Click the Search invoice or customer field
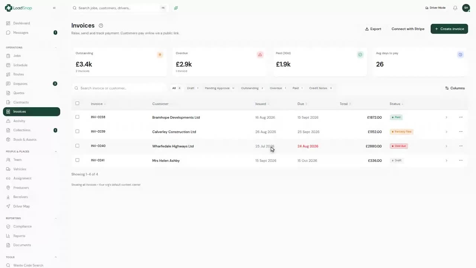Viewport: 476px width, 268px height. click(119, 88)
